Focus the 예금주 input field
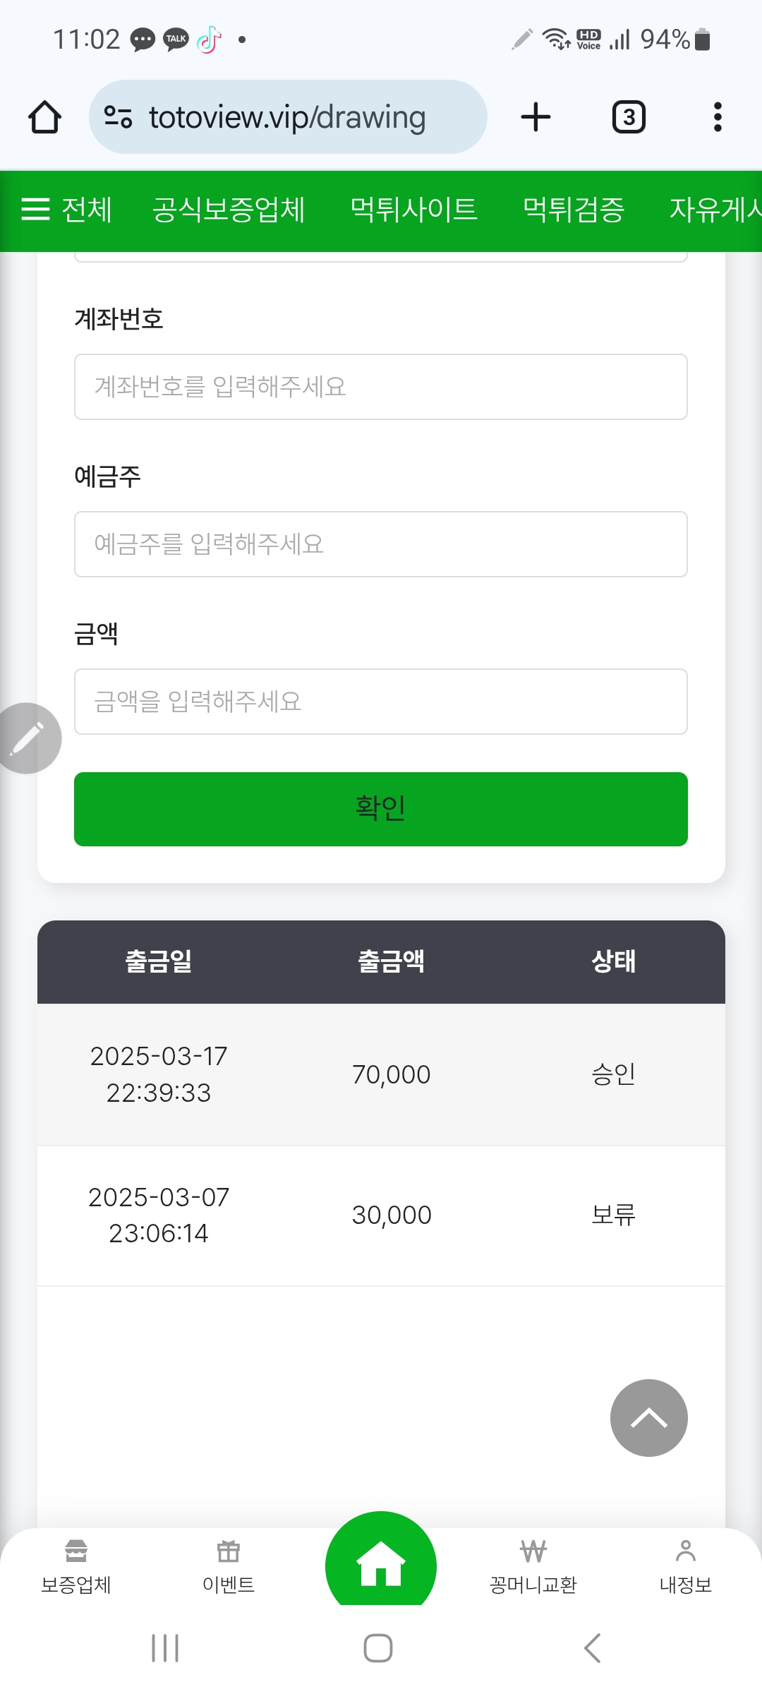 pos(381,544)
